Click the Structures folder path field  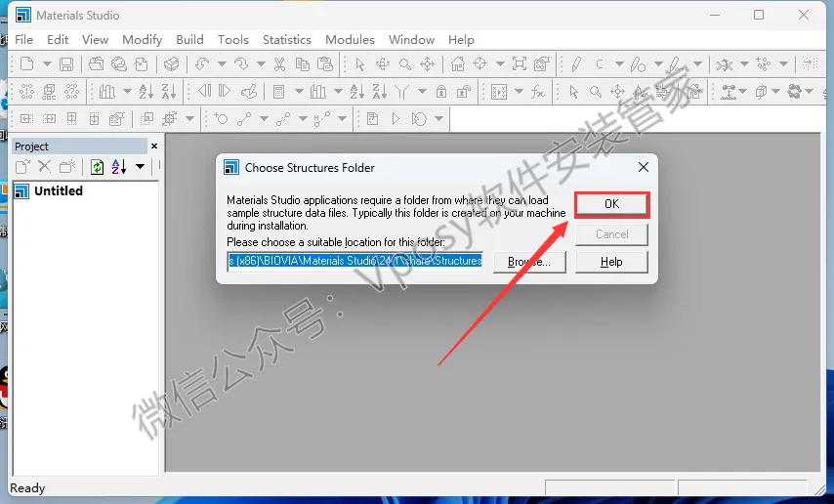354,262
